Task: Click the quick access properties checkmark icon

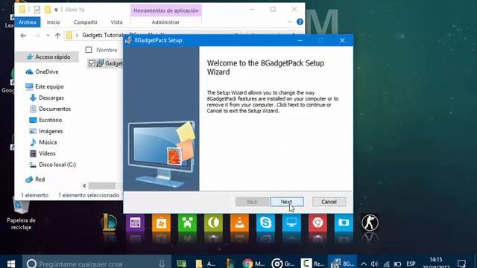Action: coord(37,10)
